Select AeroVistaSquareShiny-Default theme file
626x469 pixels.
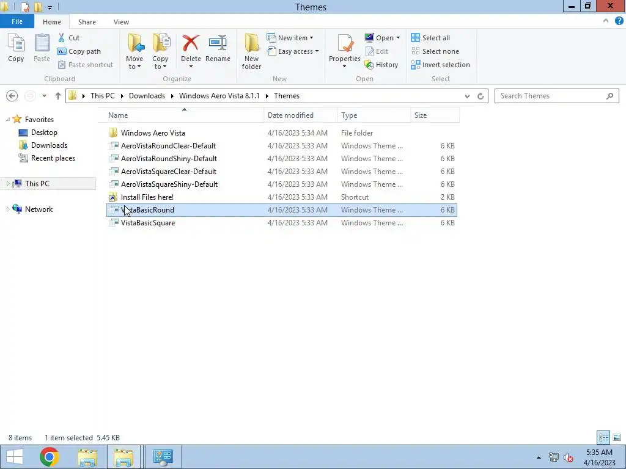click(x=281, y=184)
